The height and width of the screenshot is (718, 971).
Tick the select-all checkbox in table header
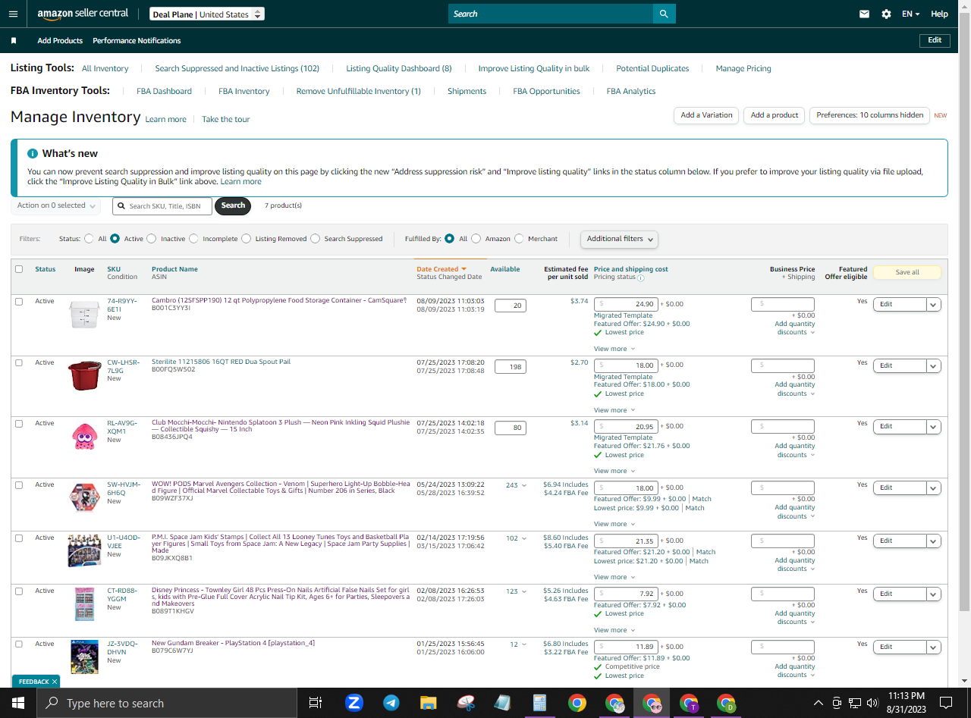(19, 269)
